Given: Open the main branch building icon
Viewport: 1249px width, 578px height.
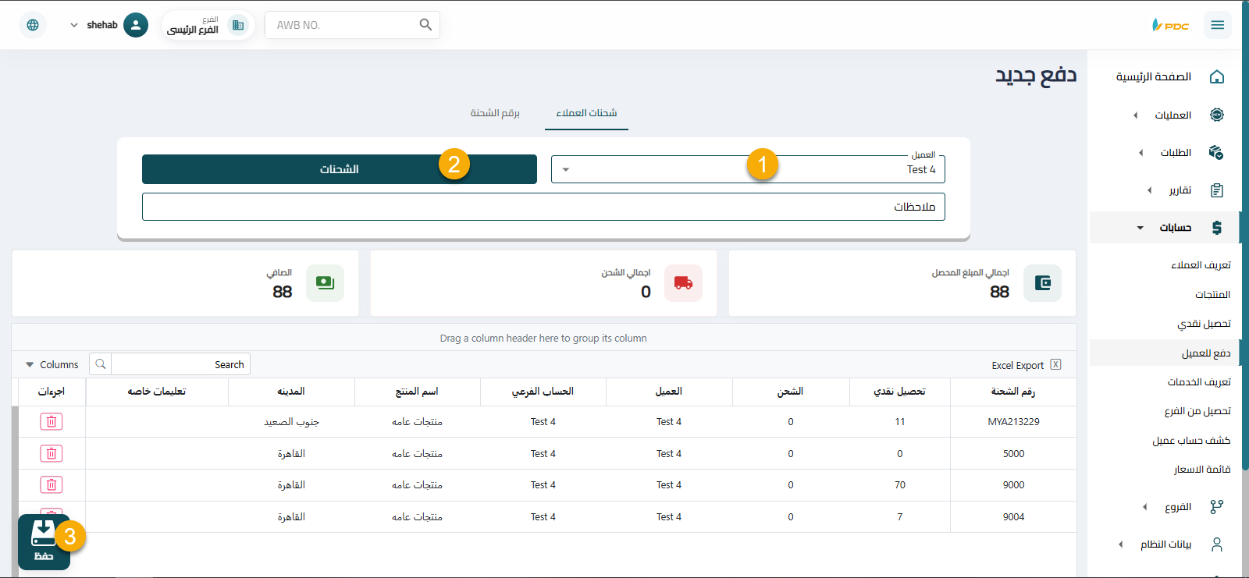Looking at the screenshot, I should (238, 25).
